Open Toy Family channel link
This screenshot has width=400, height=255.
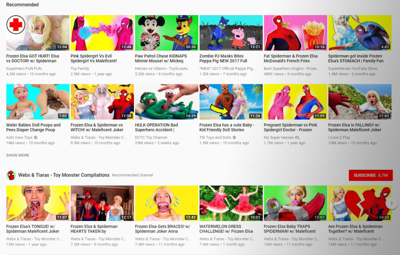(x=80, y=69)
